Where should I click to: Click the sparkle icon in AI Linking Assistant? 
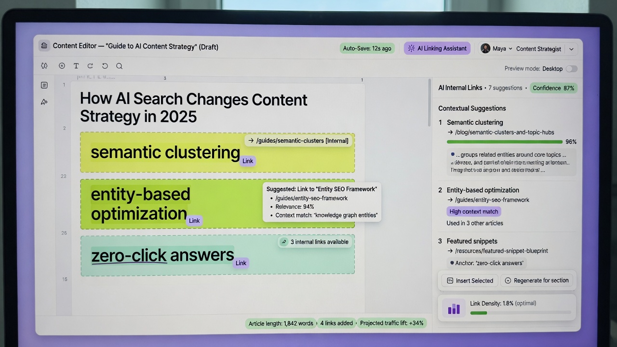411,48
